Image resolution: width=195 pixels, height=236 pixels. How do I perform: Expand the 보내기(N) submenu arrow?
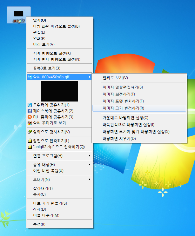(x=89, y=180)
